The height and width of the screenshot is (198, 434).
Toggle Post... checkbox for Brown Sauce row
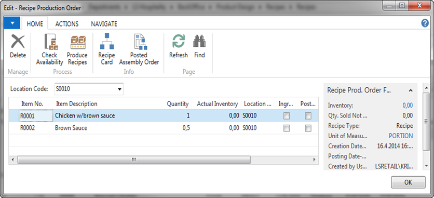(x=308, y=128)
